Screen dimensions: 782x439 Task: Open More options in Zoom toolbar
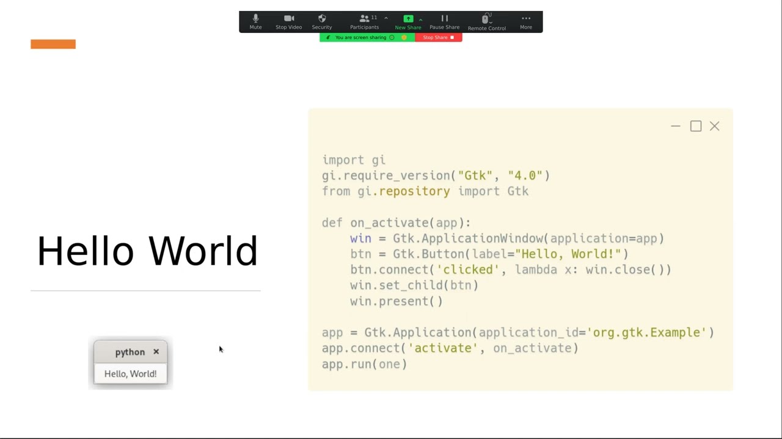[526, 22]
